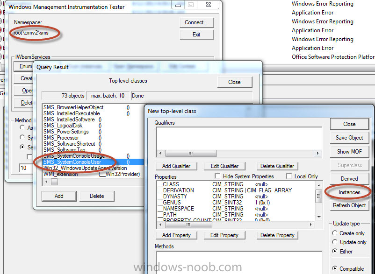Click the Properties list scroll-down arrow
Screen dimensions: 375x274
(x=319, y=217)
